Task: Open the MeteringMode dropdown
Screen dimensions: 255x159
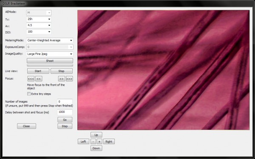Action: 50,40
